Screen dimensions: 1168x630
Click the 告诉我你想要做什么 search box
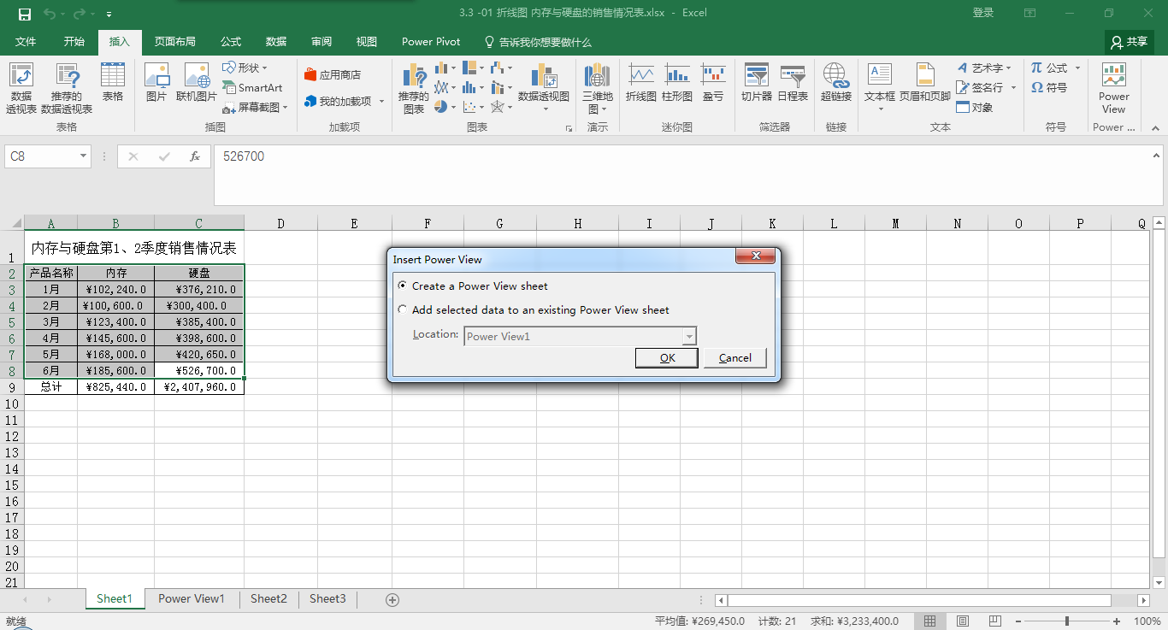coord(538,42)
